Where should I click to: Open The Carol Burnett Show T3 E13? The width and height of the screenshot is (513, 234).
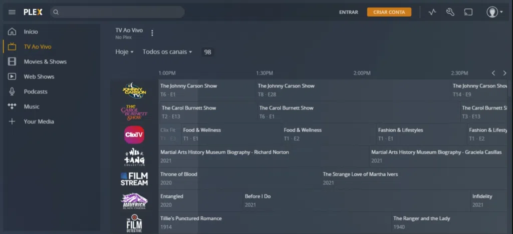[x=483, y=112]
